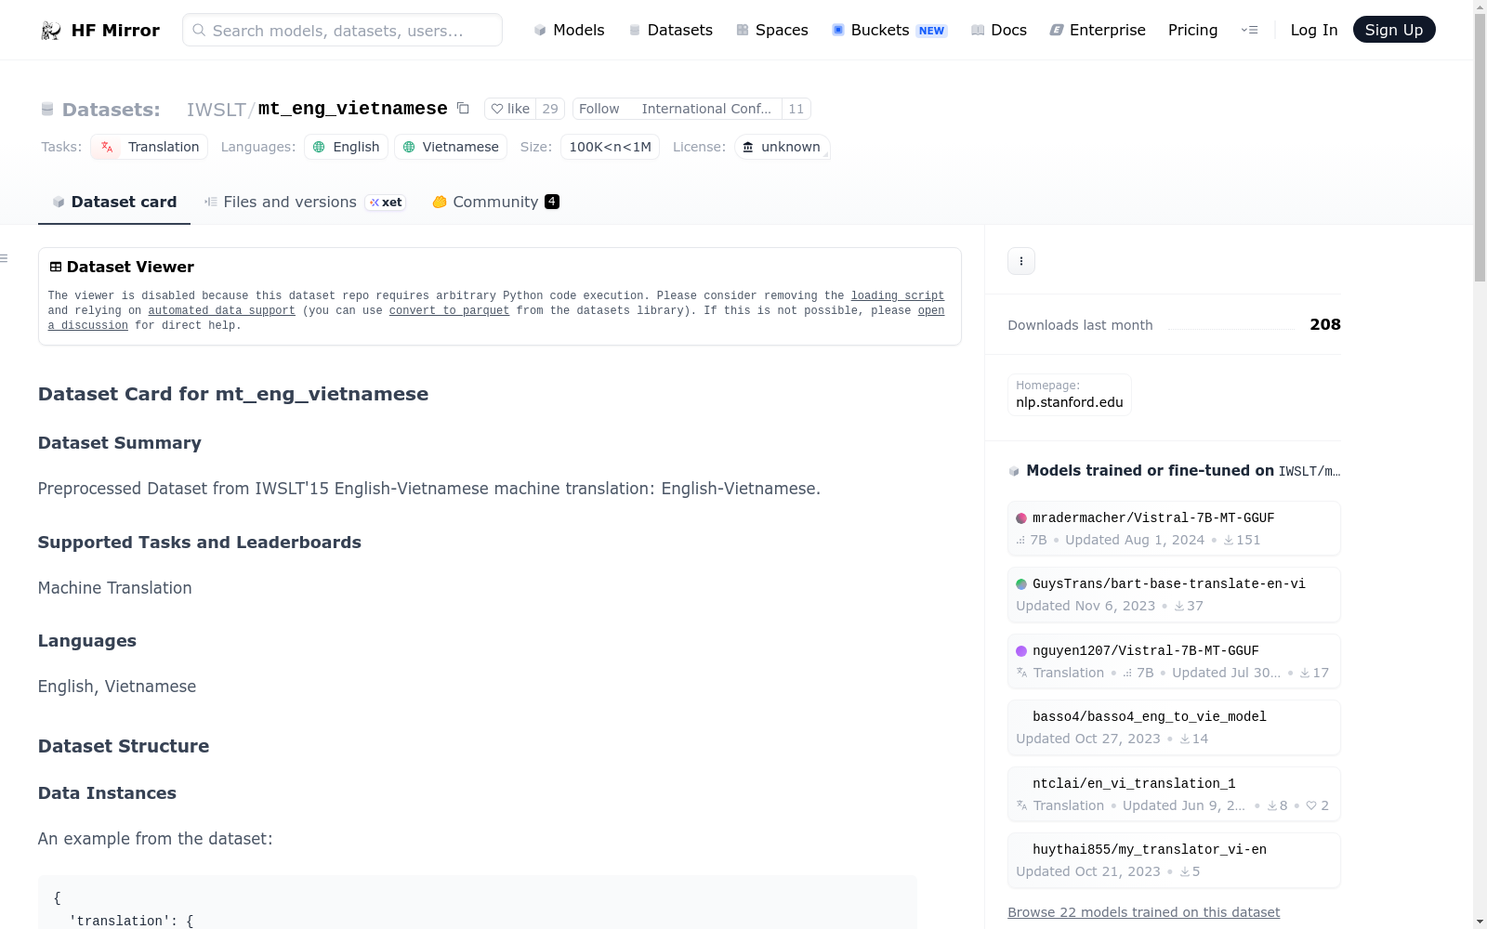Select the Translation task tag
This screenshot has height=929, width=1487.
149,147
